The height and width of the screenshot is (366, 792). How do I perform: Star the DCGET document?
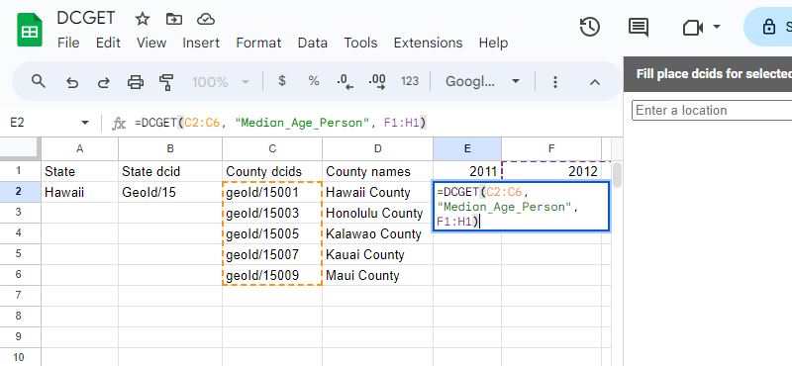tap(143, 19)
